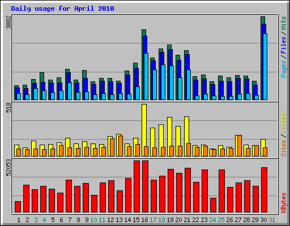
Task: Click the 'KBytes' legend label
Action: 283,203
